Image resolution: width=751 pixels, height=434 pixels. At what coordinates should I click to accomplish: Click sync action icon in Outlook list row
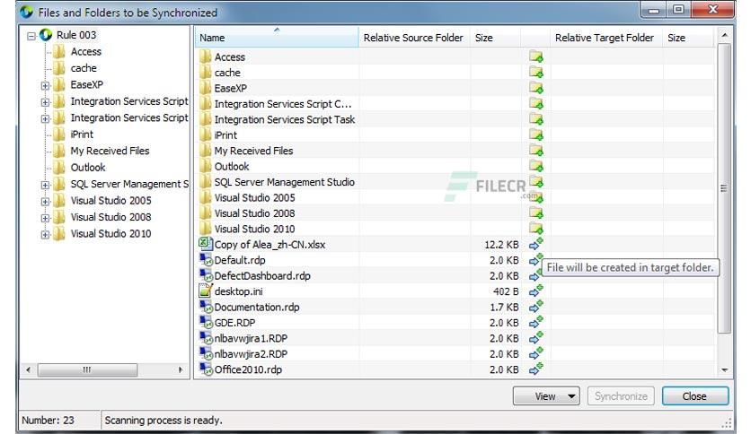pyautogui.click(x=536, y=166)
